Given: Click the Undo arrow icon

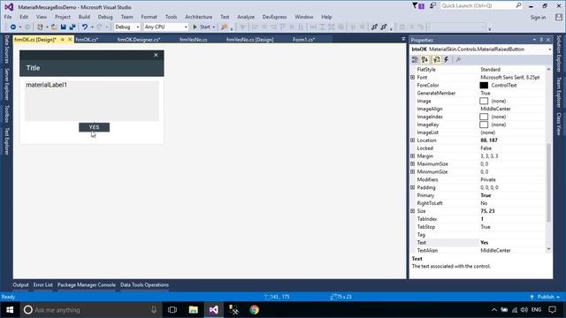Looking at the screenshot, I should point(85,27).
